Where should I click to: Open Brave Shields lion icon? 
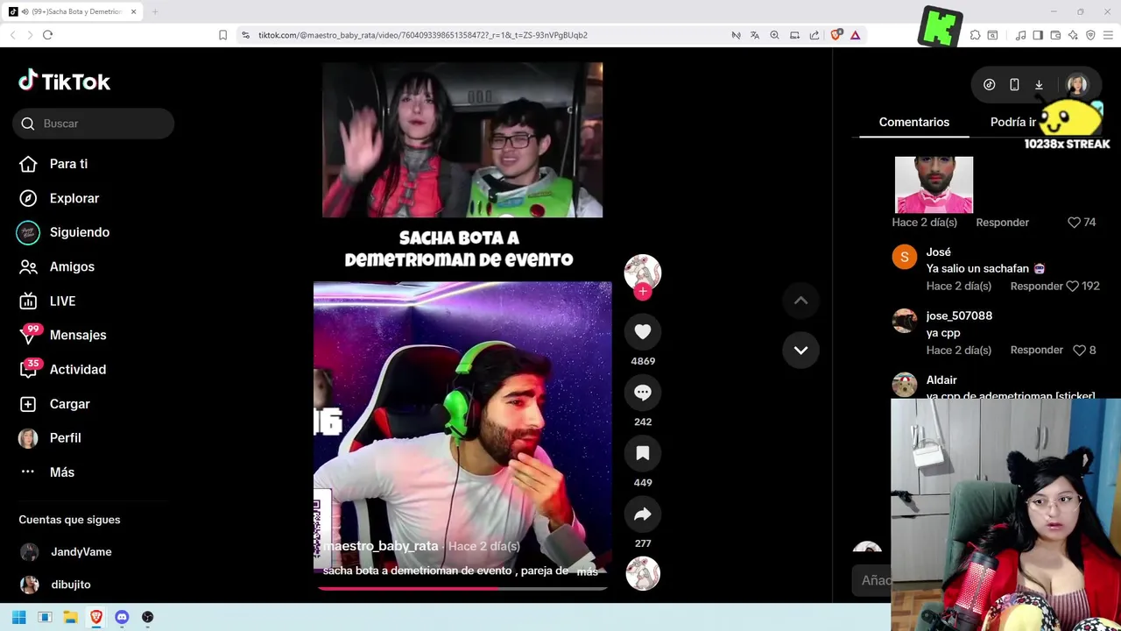coord(835,35)
